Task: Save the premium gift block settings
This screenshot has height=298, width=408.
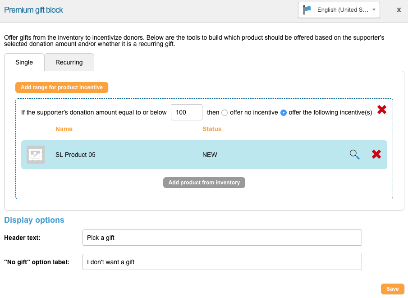Action: [x=392, y=289]
